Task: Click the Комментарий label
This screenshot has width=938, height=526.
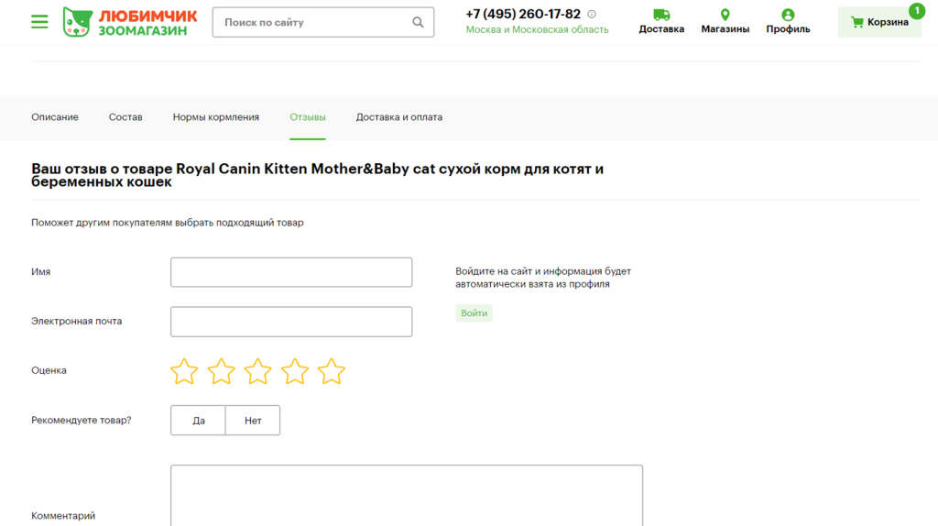Action: [63, 516]
